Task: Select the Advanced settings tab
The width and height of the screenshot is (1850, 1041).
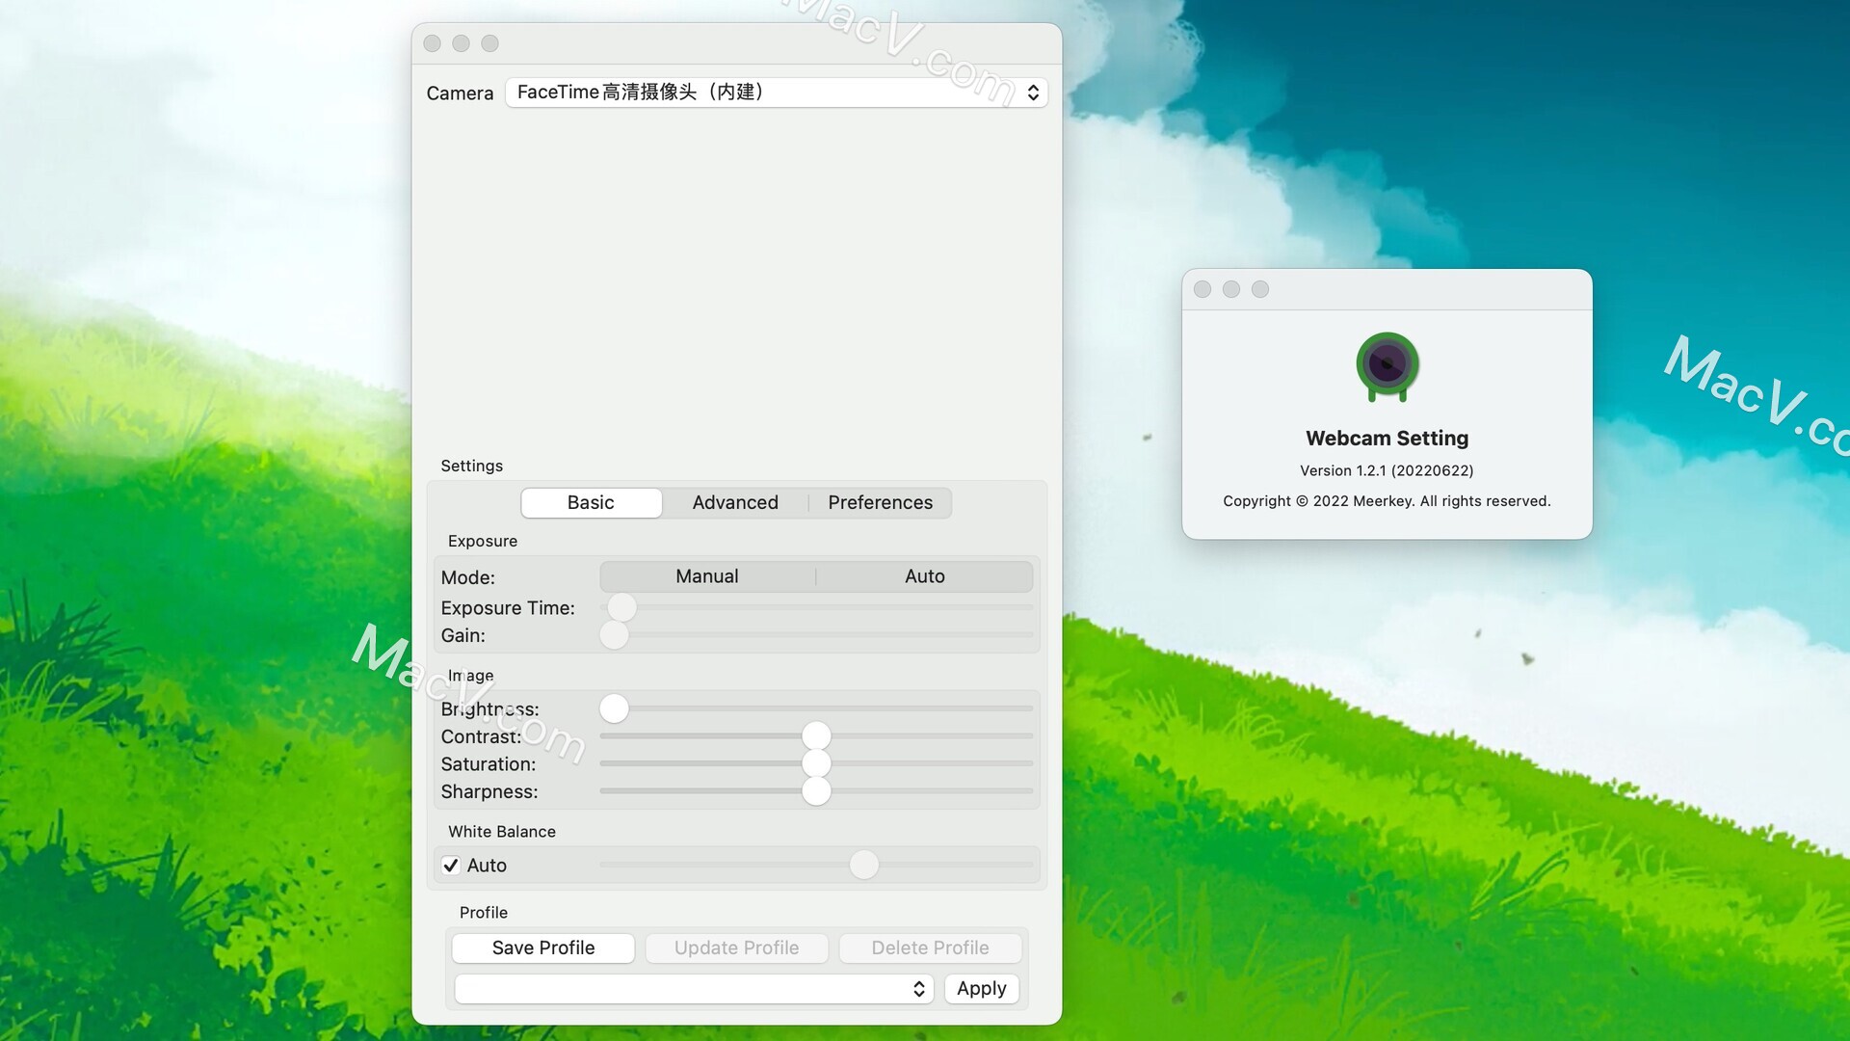Action: 734,502
